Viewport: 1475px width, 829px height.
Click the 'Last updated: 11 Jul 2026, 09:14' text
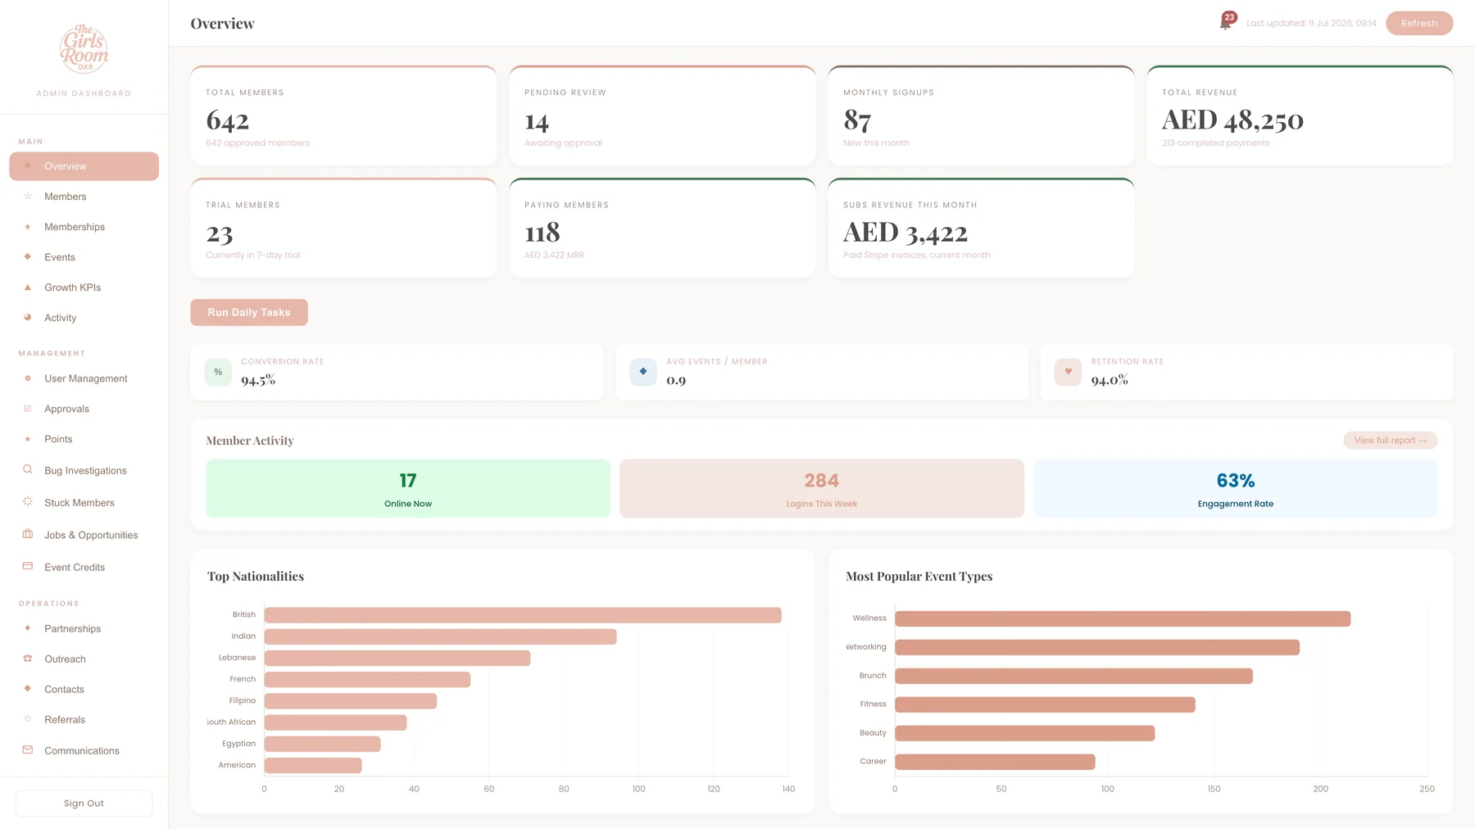[1311, 23]
